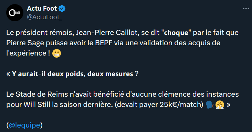Click the "25k€/match" amount text

point(181,105)
